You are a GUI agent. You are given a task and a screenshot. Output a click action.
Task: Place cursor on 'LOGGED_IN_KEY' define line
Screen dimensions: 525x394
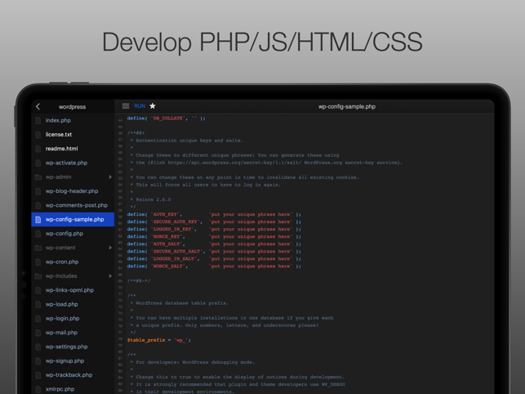click(214, 229)
